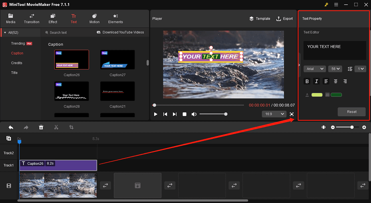The image size is (371, 203).
Task: Center align the text
Action: click(335, 81)
